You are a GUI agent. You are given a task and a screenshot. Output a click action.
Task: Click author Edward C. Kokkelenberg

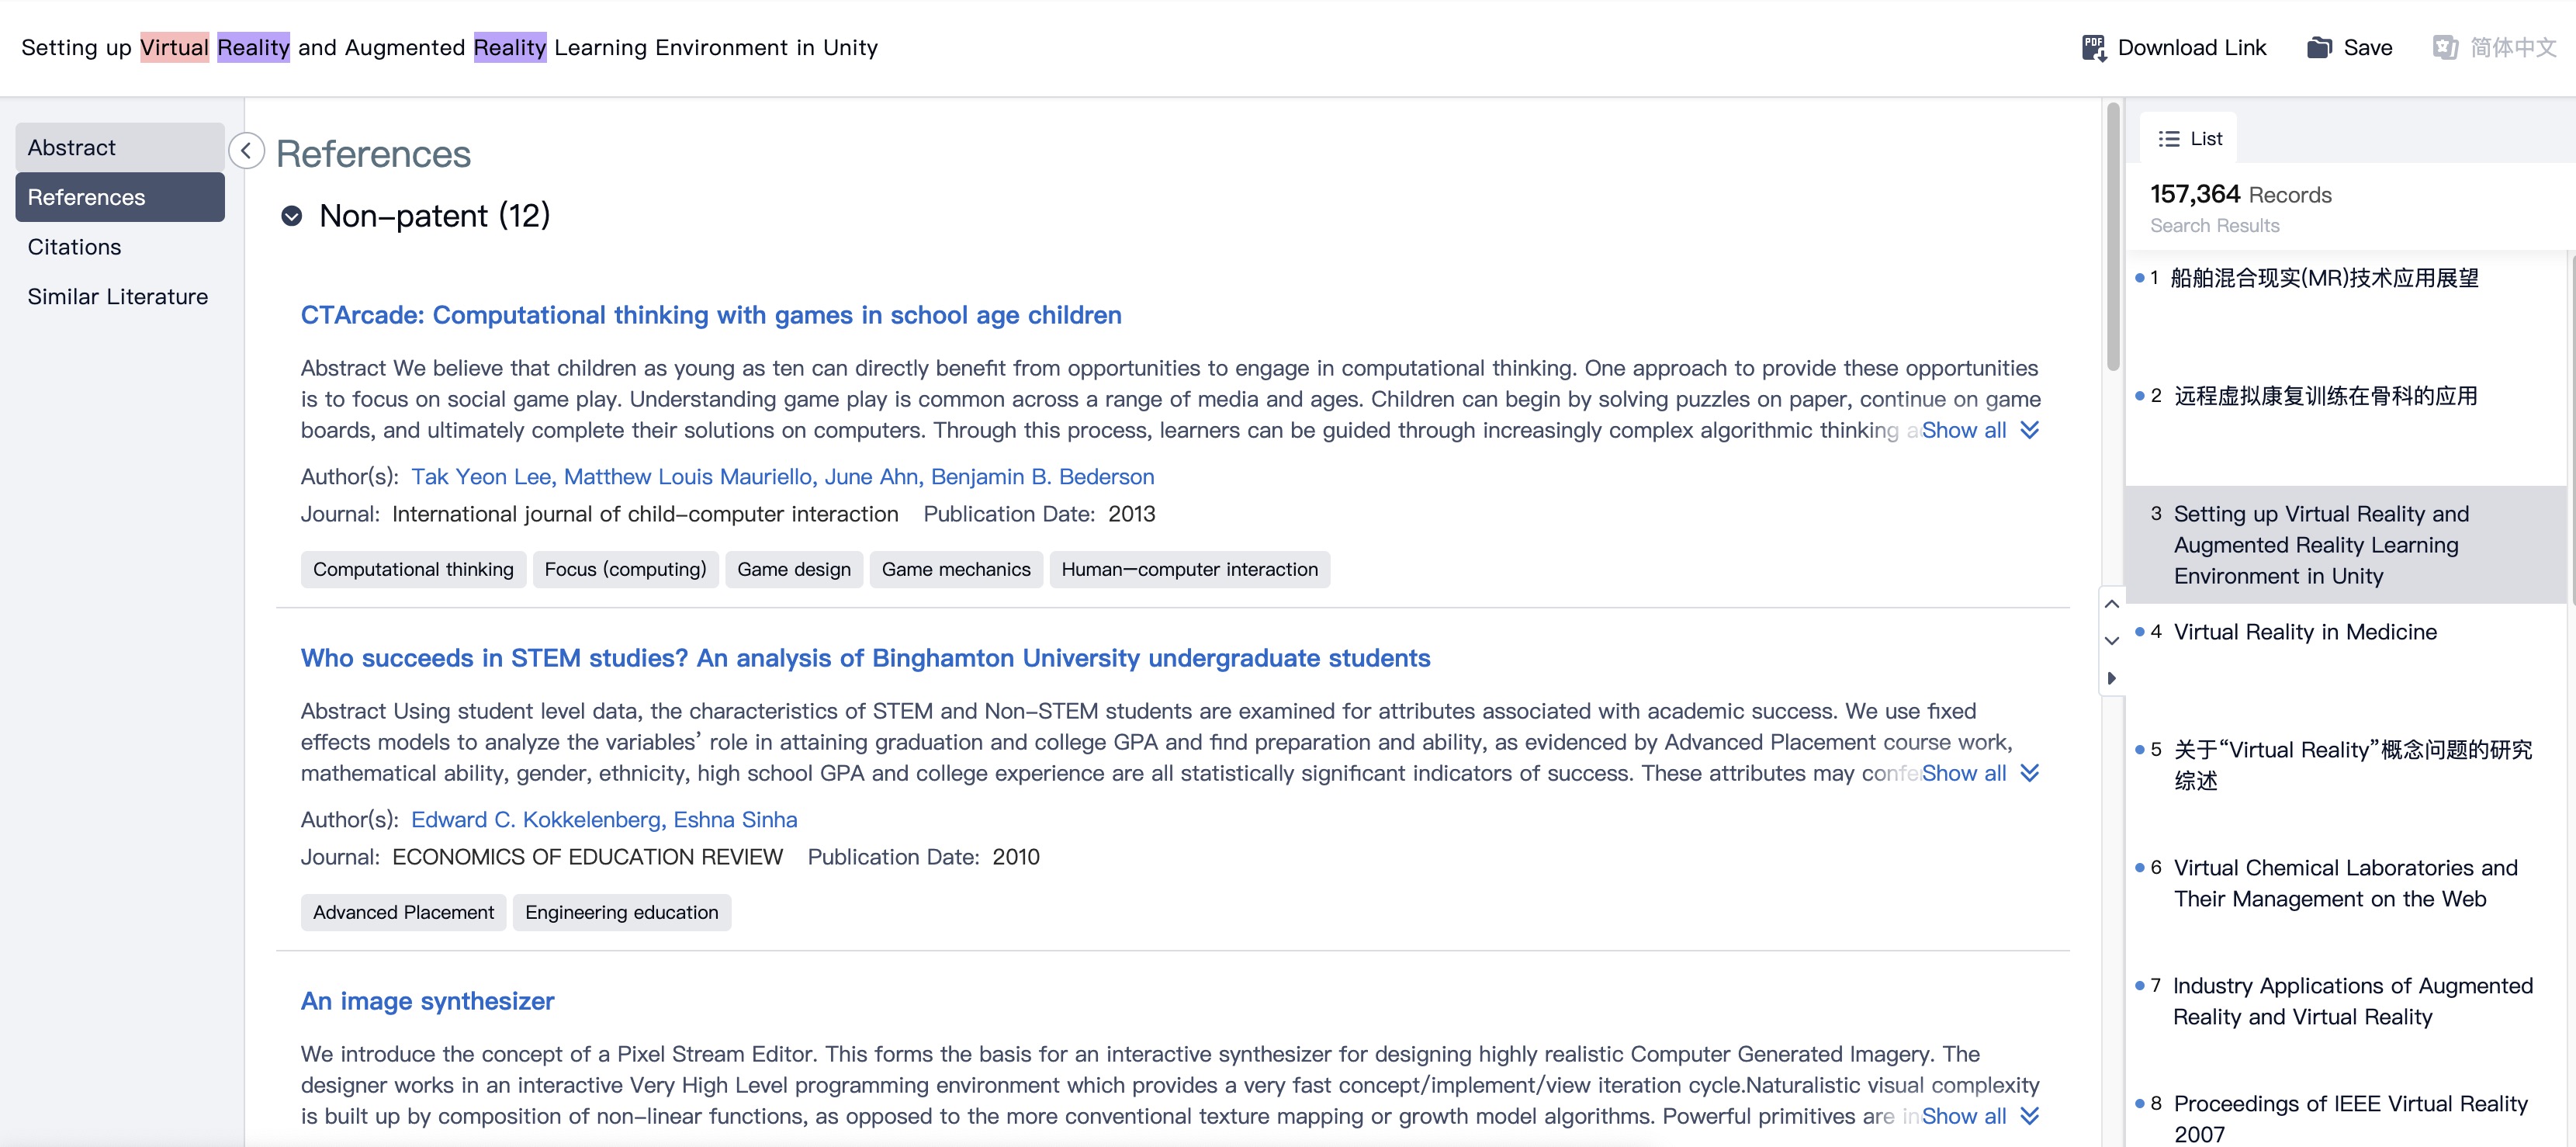(x=537, y=820)
